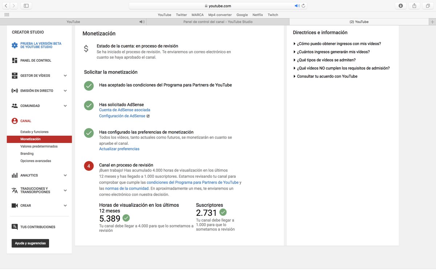
Task: Open Cuenta de AdSense asociada link
Action: tap(125, 110)
